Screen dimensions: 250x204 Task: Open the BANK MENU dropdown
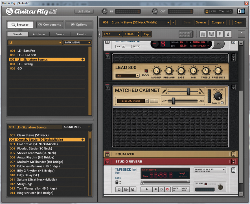point(77,42)
